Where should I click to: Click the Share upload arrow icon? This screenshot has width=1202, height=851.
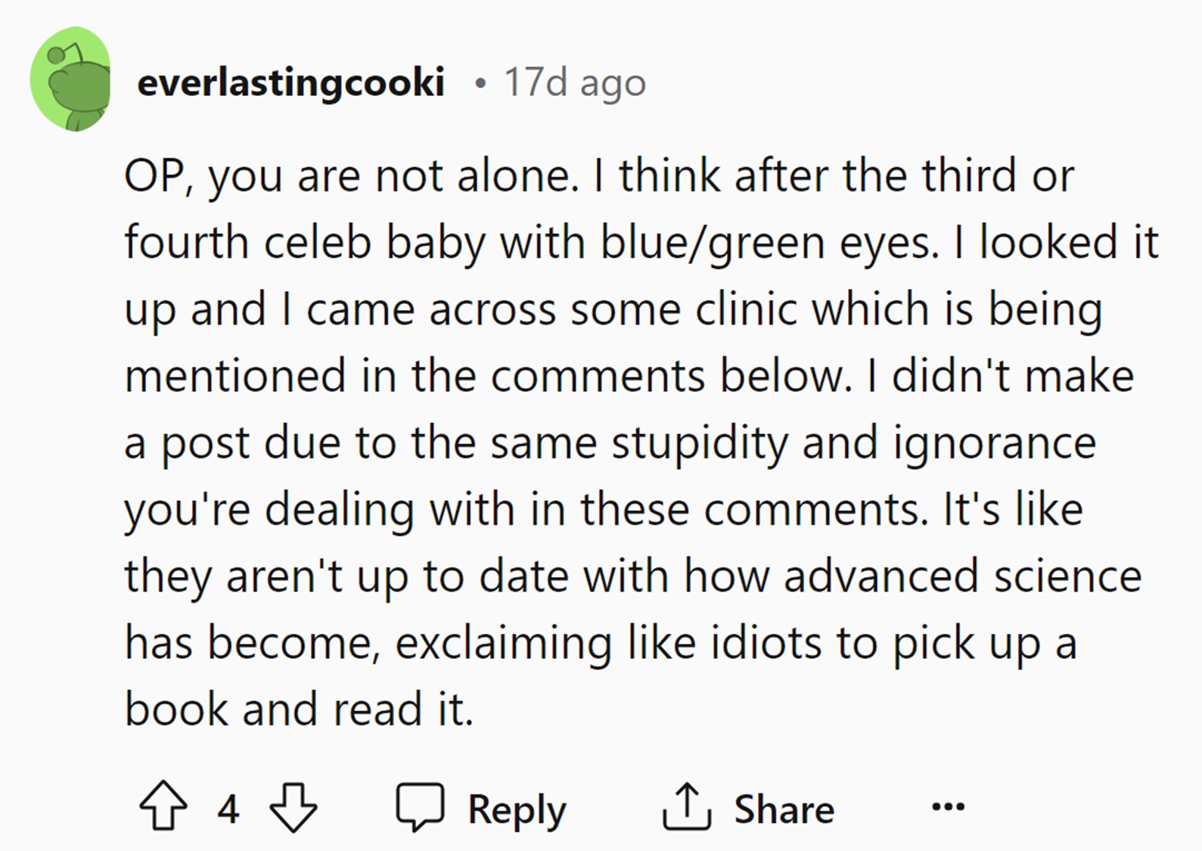[x=686, y=806]
